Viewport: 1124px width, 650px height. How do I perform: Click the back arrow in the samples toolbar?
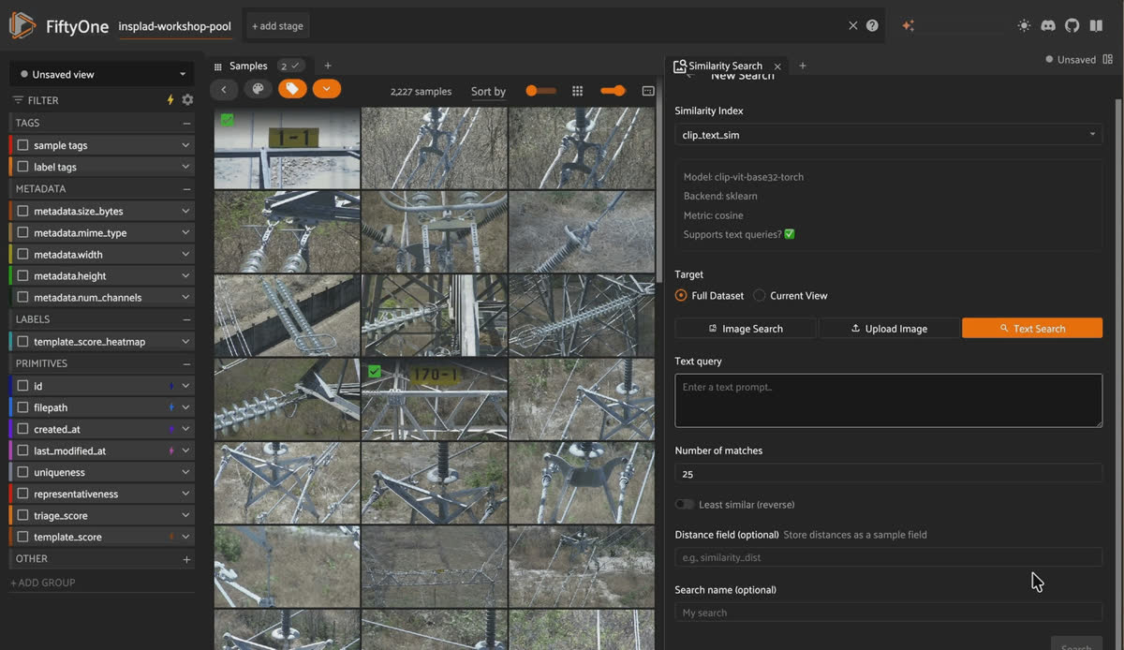pos(224,90)
